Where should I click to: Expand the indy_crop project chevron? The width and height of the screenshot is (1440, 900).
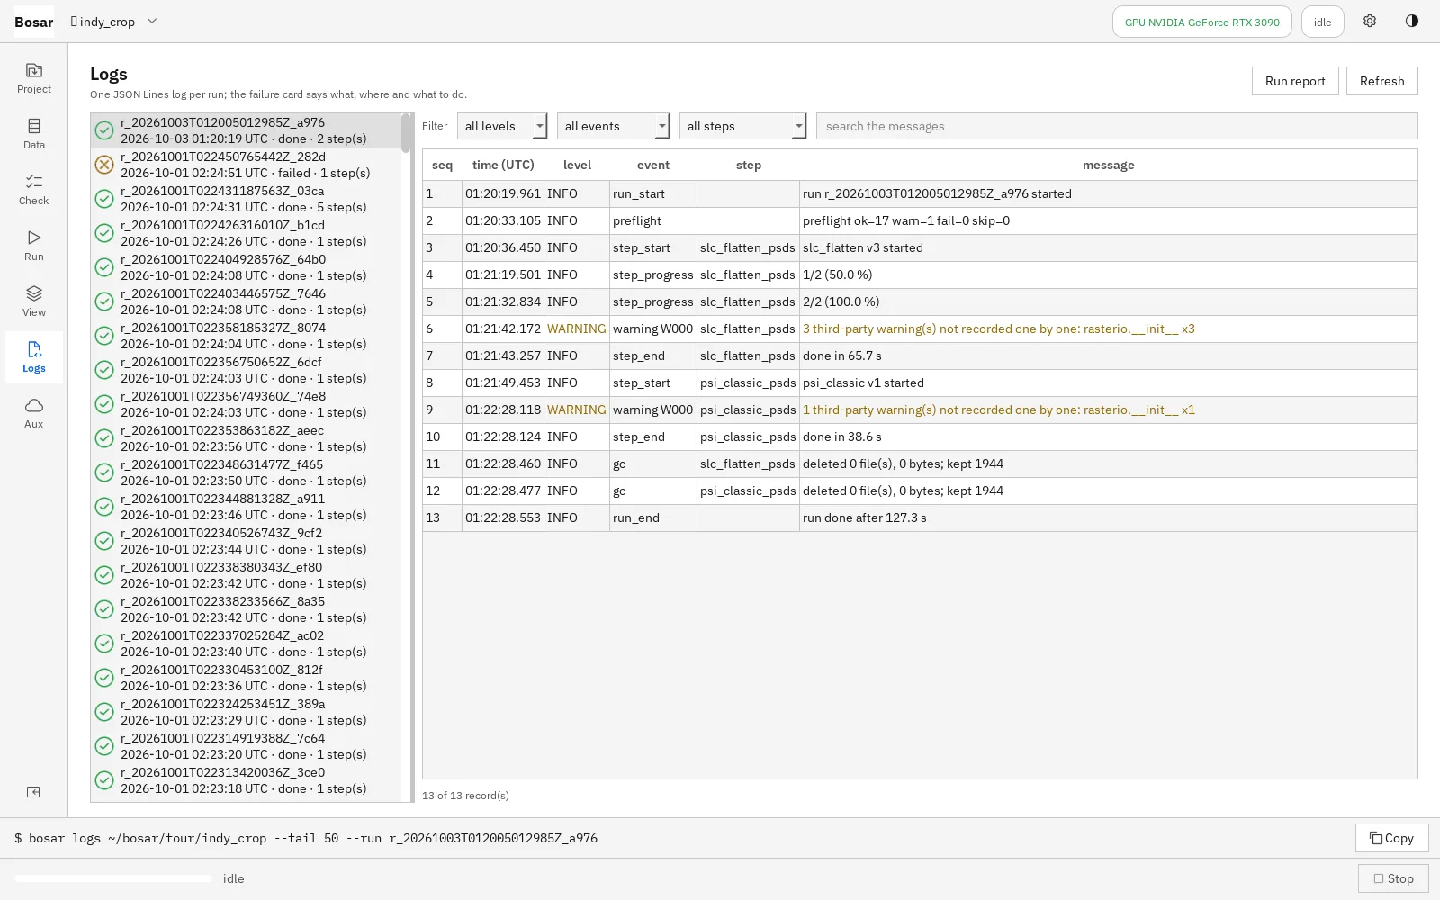click(152, 22)
